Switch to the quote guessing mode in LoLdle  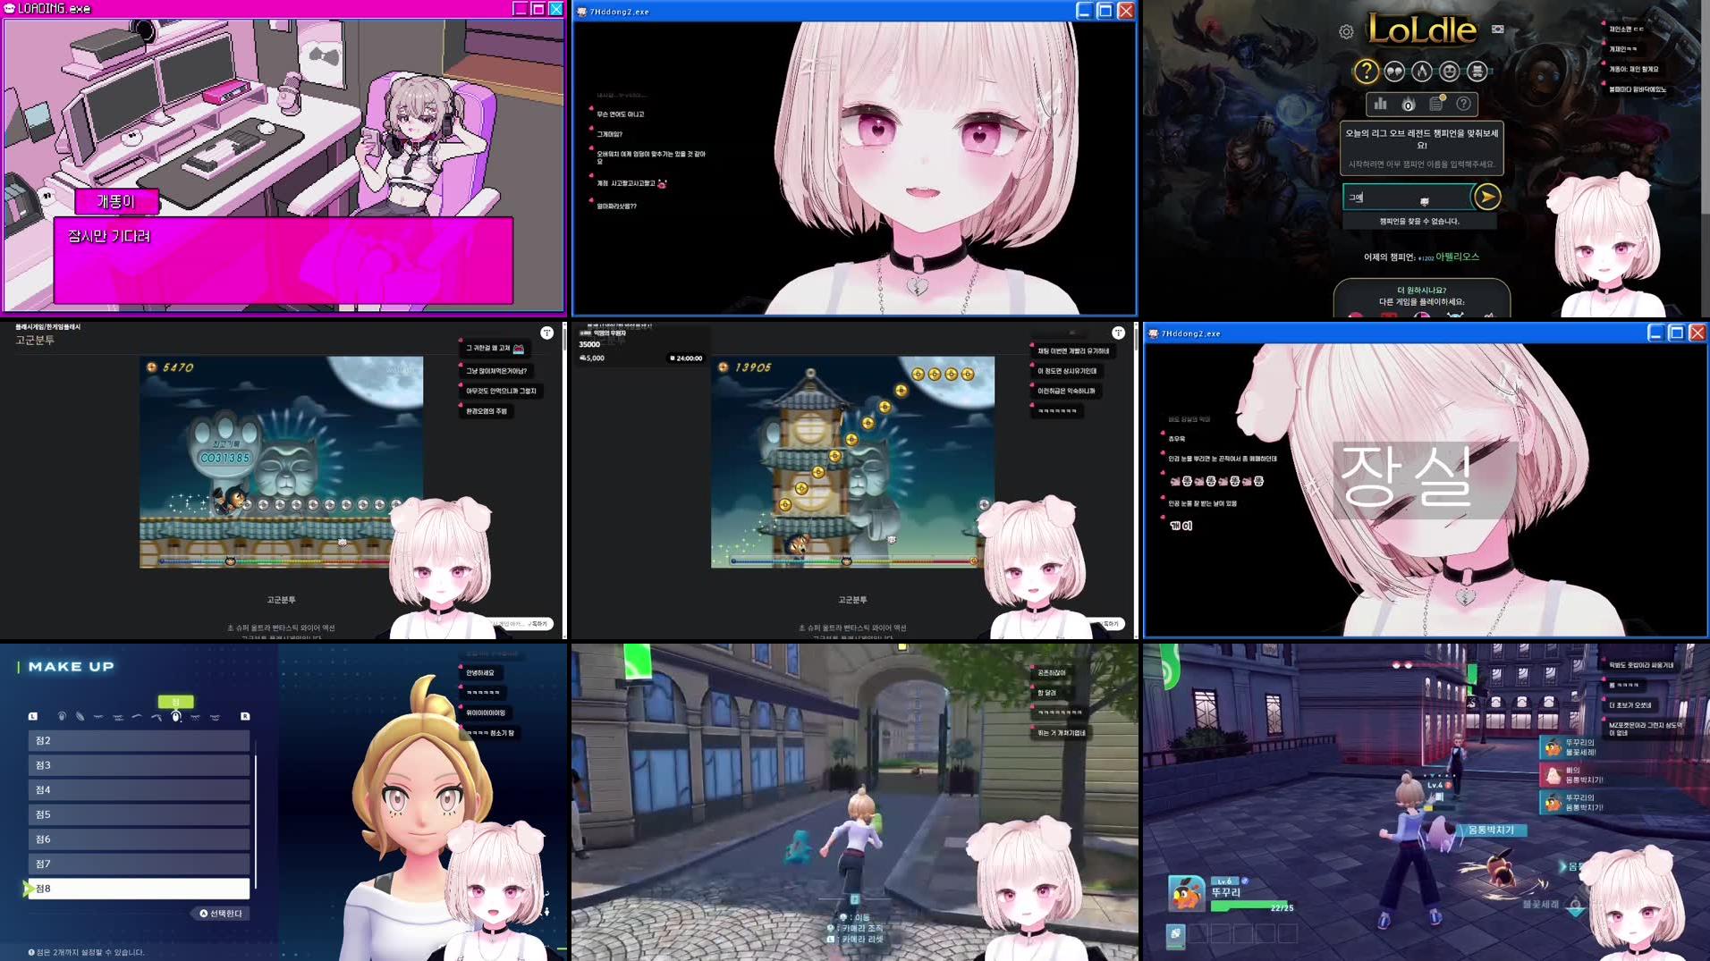(1393, 72)
